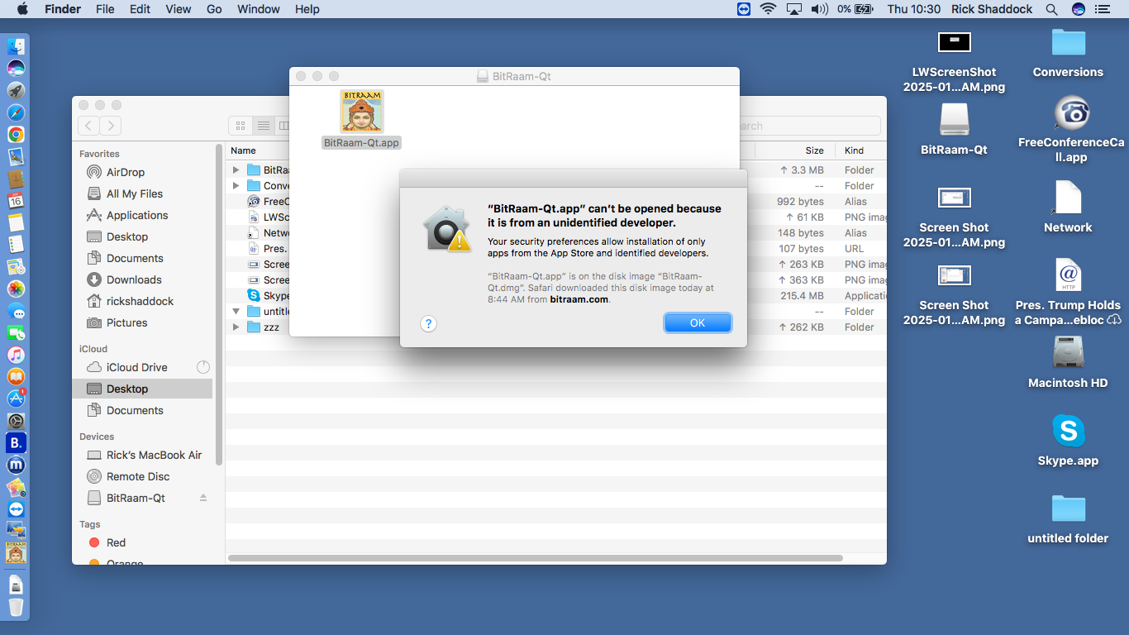The height and width of the screenshot is (635, 1129).
Task: Collapse the untitled folder disclosure triangle in the list
Action: pos(236,312)
